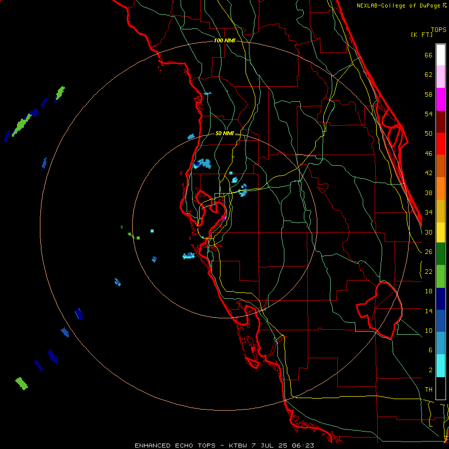Click the 6 value on the legend
This screenshot has width=449, height=449.
(430, 350)
